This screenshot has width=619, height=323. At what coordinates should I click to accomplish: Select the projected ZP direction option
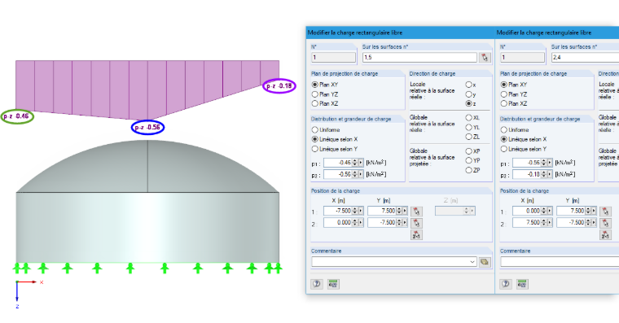click(x=468, y=170)
